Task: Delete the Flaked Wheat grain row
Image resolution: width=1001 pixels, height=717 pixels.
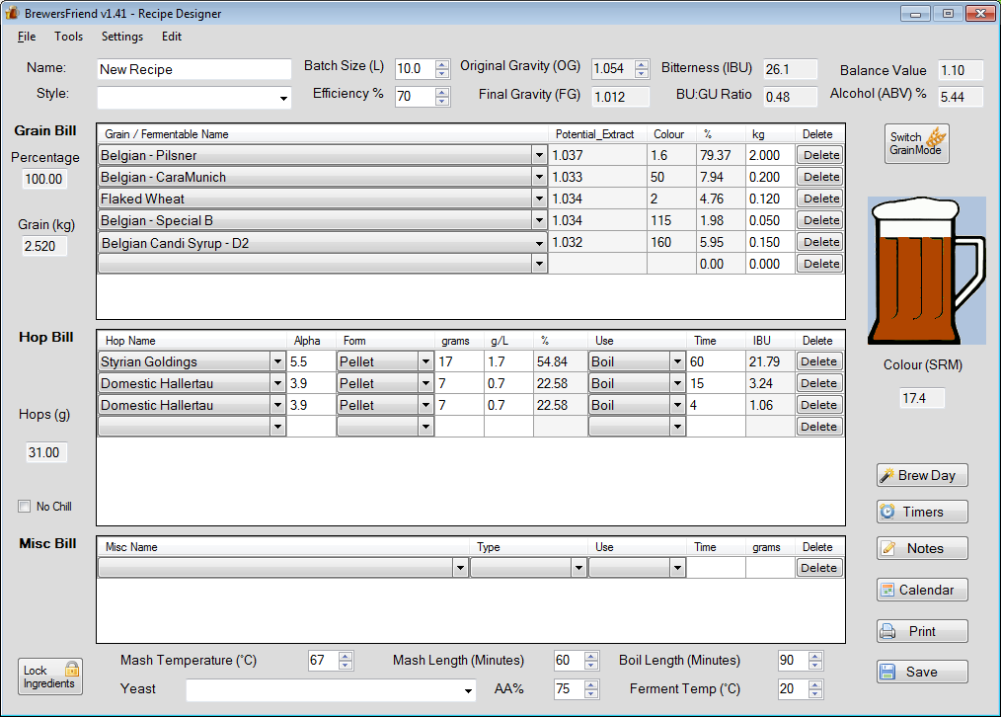Action: (x=819, y=198)
